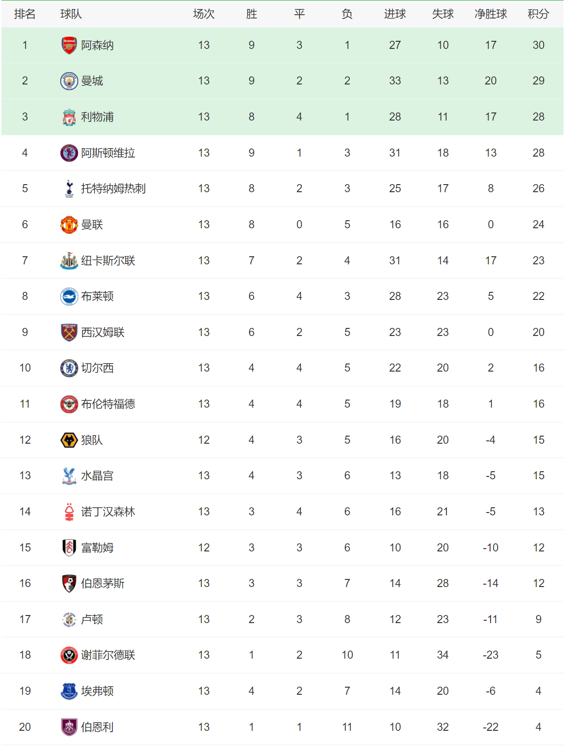Click the Manchester City crest icon
Viewport: 565px width, 746px height.
click(69, 81)
